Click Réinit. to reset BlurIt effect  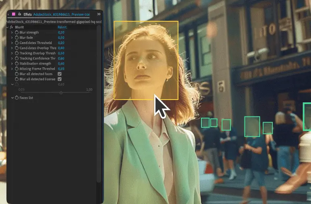[x=62, y=27]
